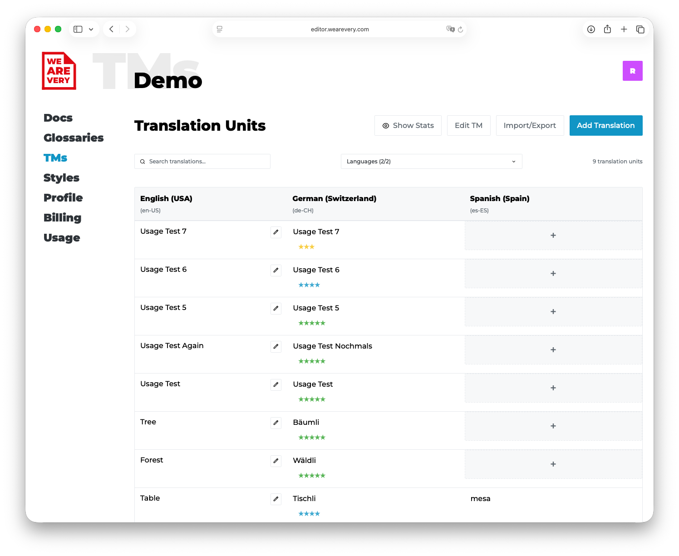
Task: Click the Import/Export button
Action: [x=530, y=125]
